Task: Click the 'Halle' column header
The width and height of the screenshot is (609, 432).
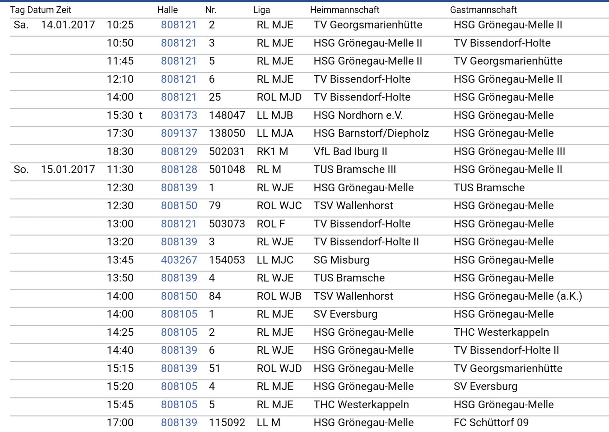Action: pyautogui.click(x=167, y=10)
